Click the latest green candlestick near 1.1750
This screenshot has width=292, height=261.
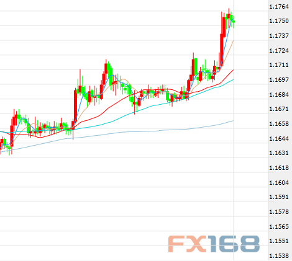(234, 22)
